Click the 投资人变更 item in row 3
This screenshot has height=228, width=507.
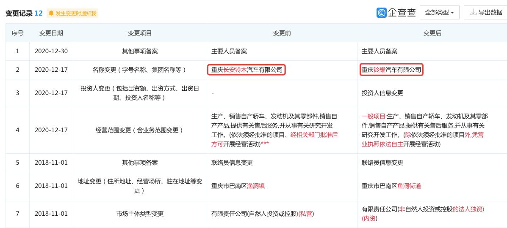140,93
